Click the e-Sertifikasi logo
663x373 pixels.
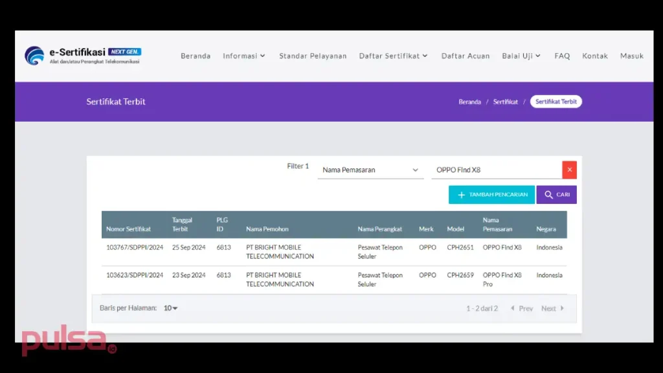(83, 56)
